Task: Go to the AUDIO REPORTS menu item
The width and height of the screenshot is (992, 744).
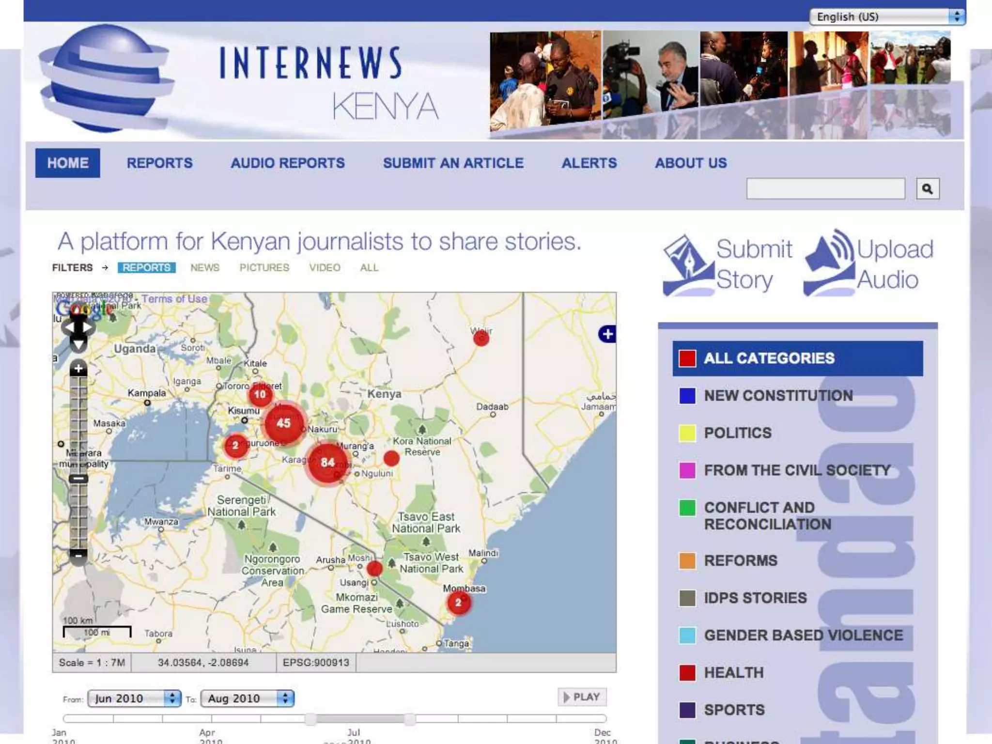Action: (288, 163)
